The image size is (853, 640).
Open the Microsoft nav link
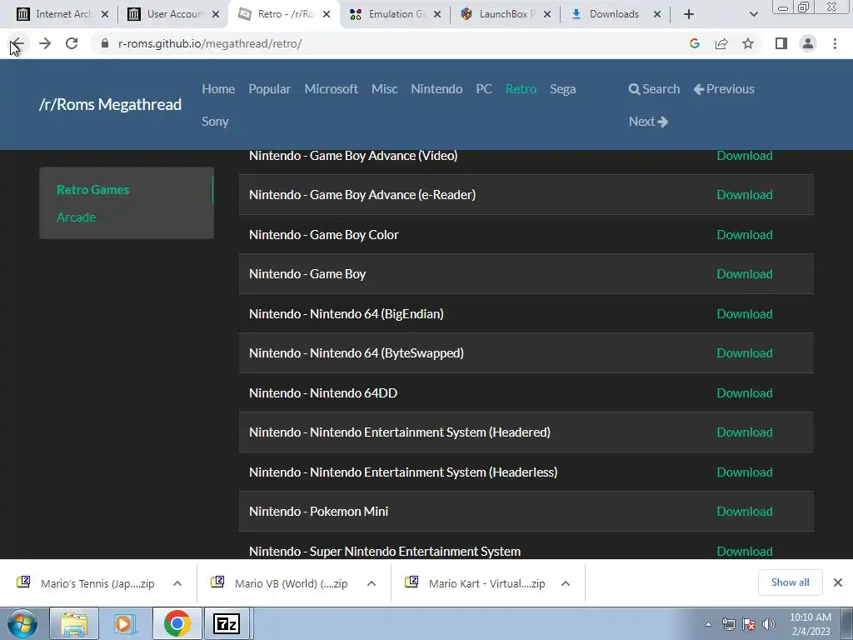[x=331, y=88]
